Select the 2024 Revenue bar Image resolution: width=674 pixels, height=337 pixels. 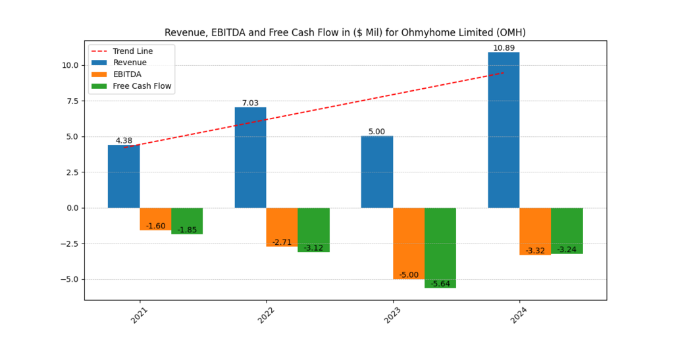[x=504, y=132]
